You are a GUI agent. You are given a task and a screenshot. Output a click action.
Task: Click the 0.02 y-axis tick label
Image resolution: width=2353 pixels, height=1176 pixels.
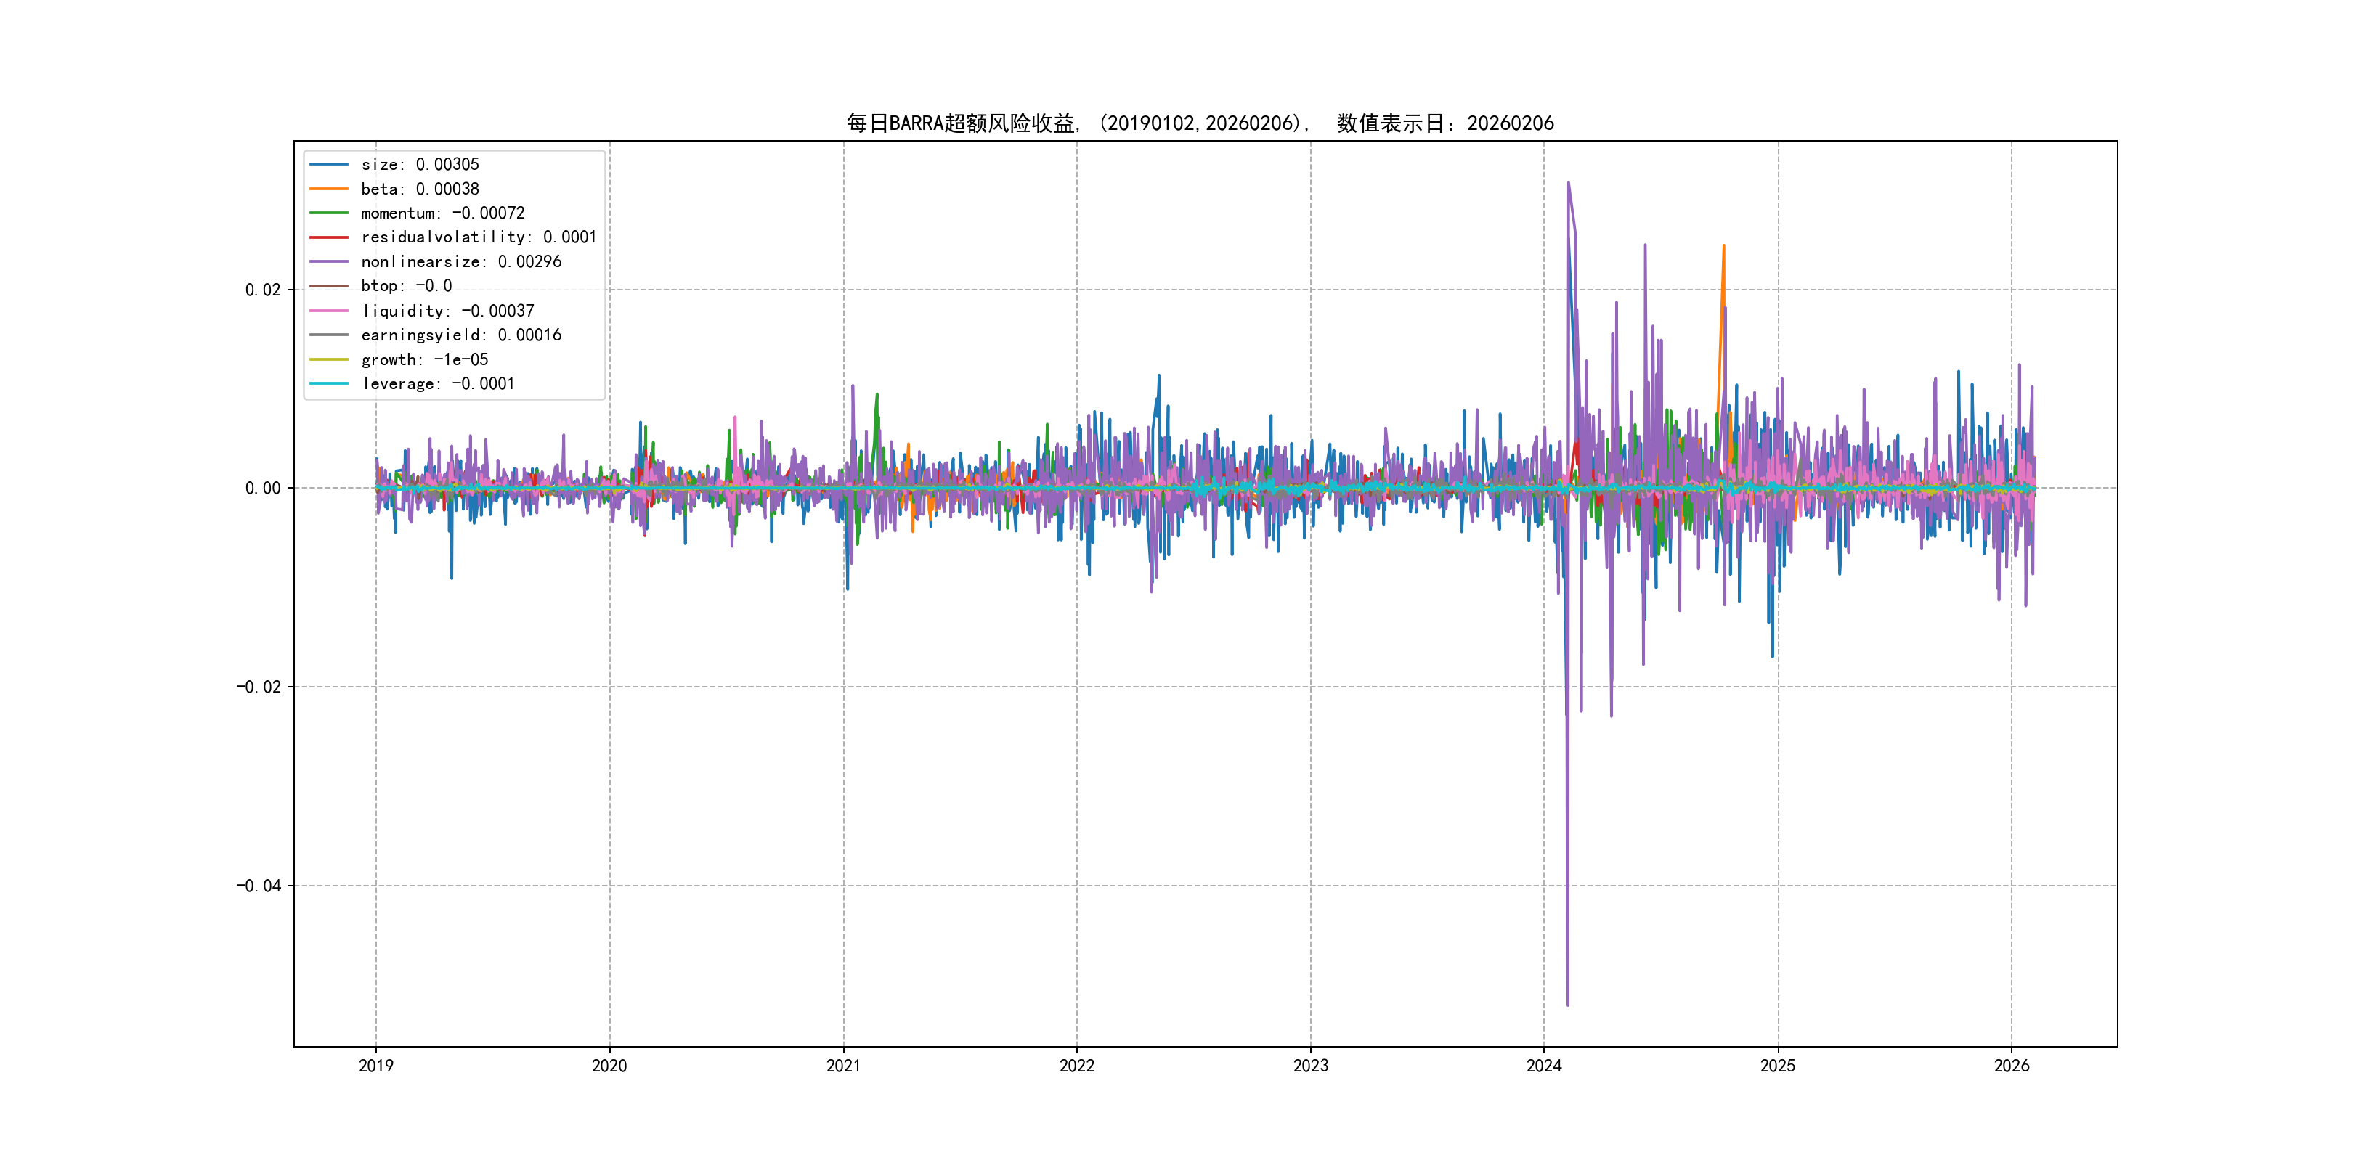[x=262, y=290]
